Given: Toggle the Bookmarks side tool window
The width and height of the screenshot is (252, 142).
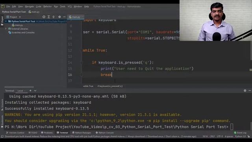Looking at the screenshot, I should pos(2,121).
